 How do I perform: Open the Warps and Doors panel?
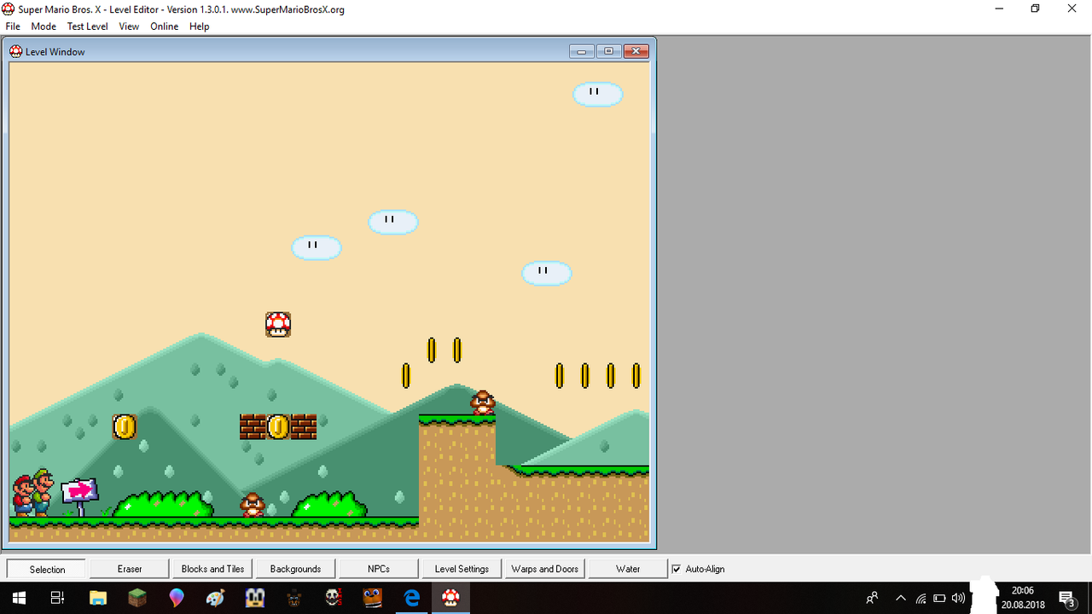click(544, 569)
